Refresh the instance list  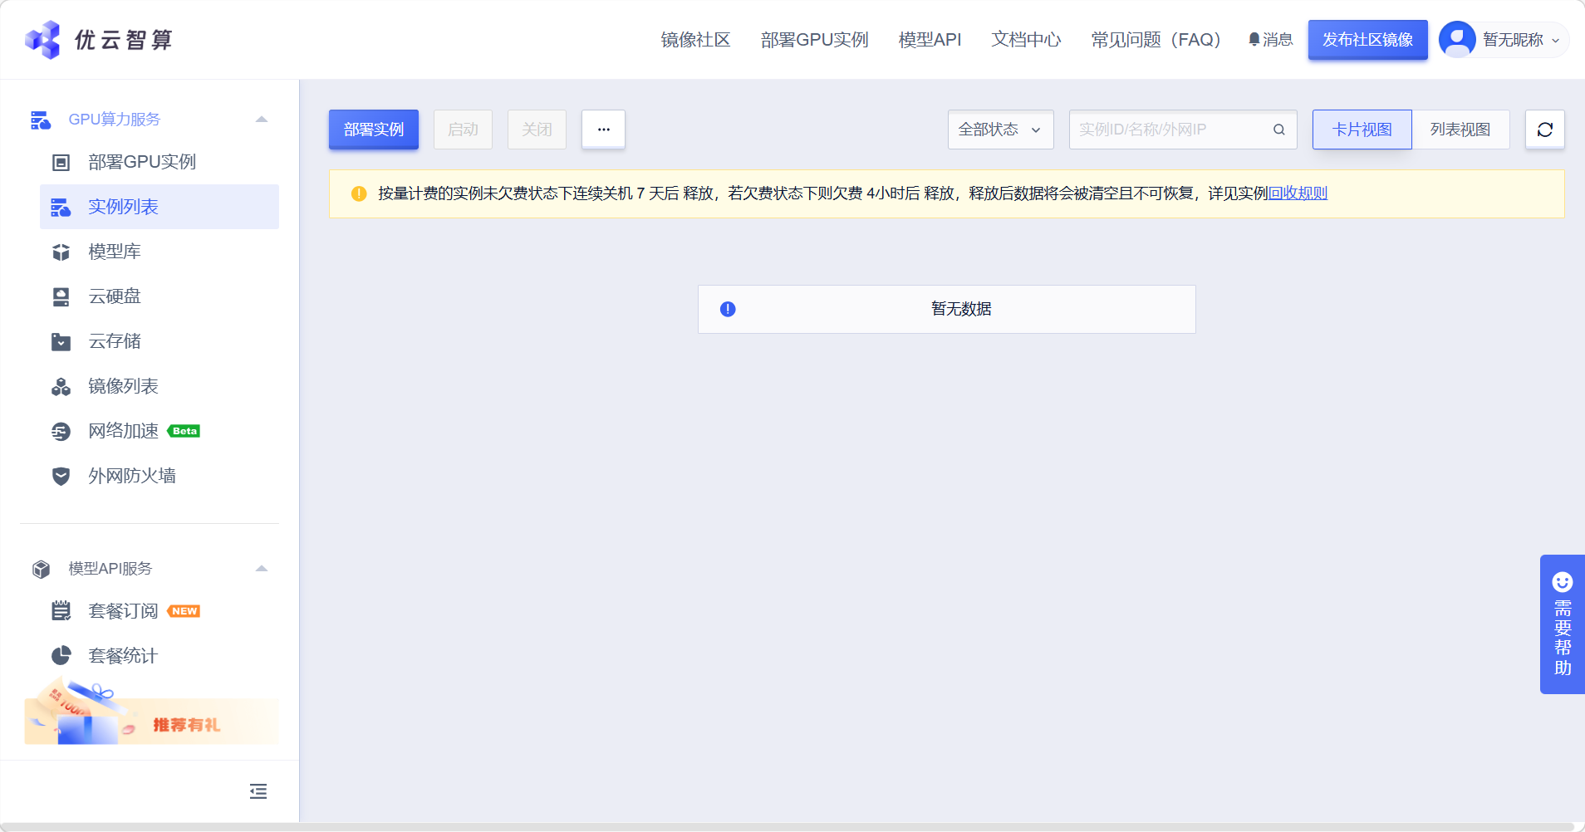pos(1544,129)
